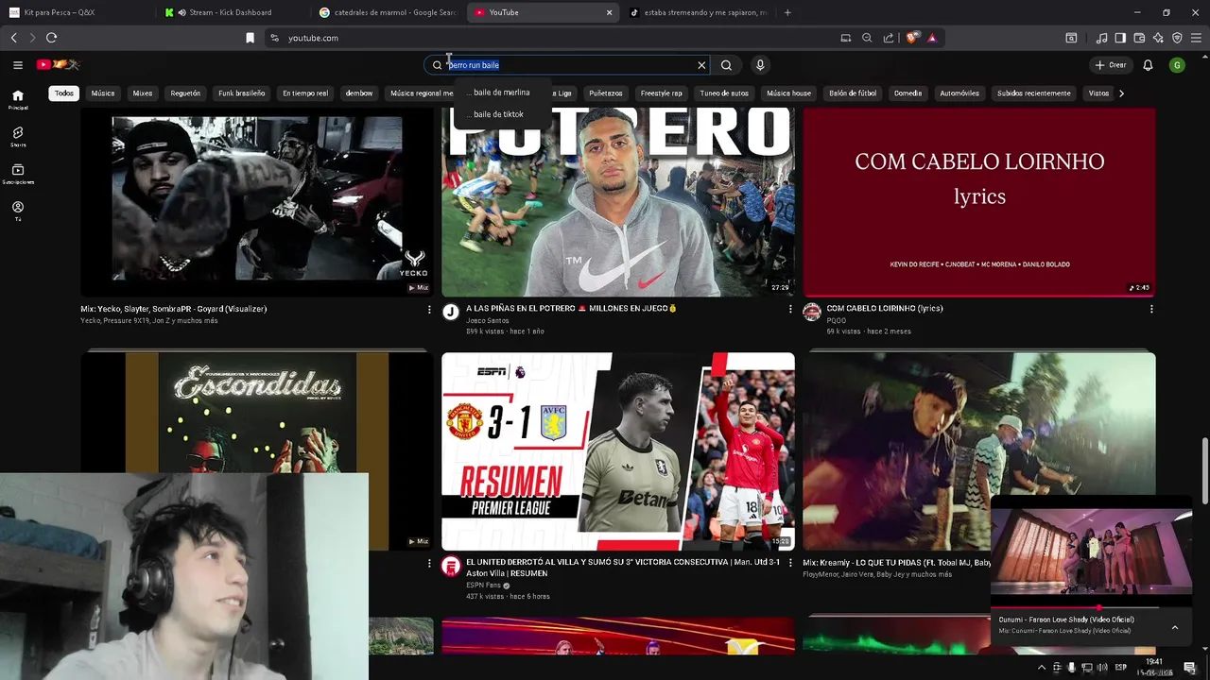Screen dimensions: 1210x680
Task: Select the Subidos recientemente chip
Action: [x=1033, y=93]
